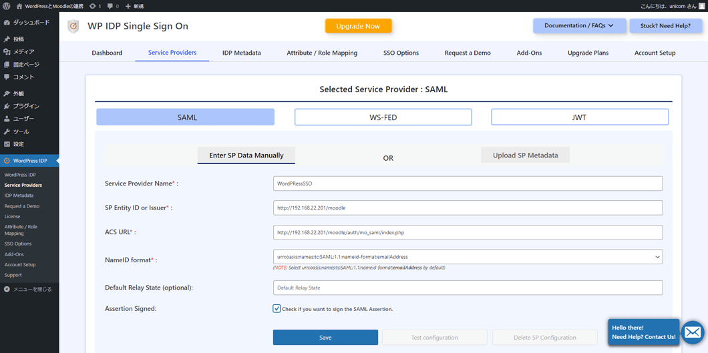Open SSO Options submenu link

[x=17, y=244]
